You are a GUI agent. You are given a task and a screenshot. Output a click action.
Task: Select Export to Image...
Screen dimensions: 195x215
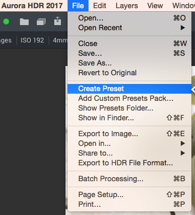[x=129, y=134]
